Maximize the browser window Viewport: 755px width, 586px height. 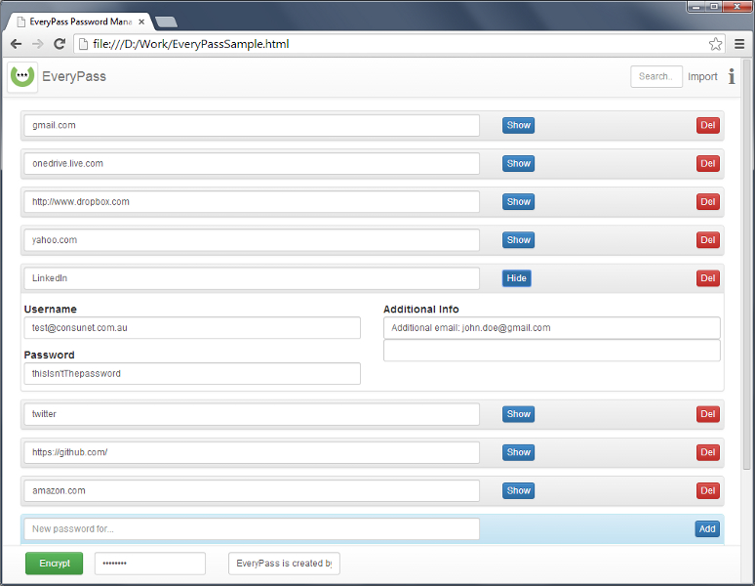pyautogui.click(x=714, y=7)
